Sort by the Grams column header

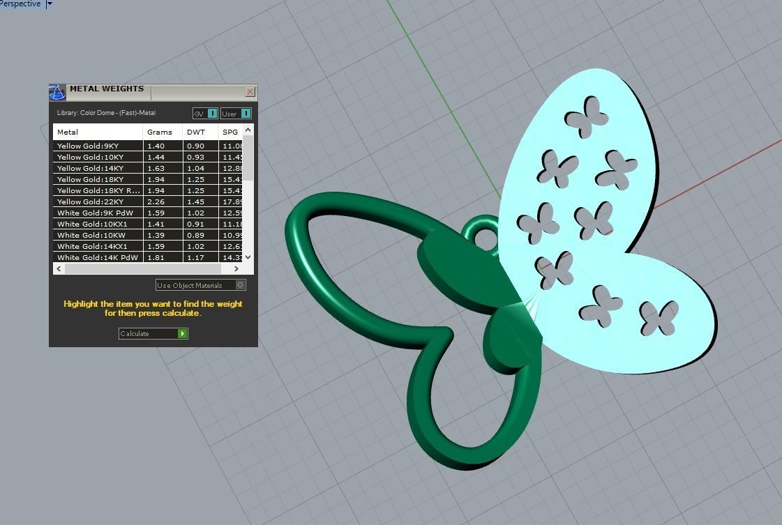163,132
